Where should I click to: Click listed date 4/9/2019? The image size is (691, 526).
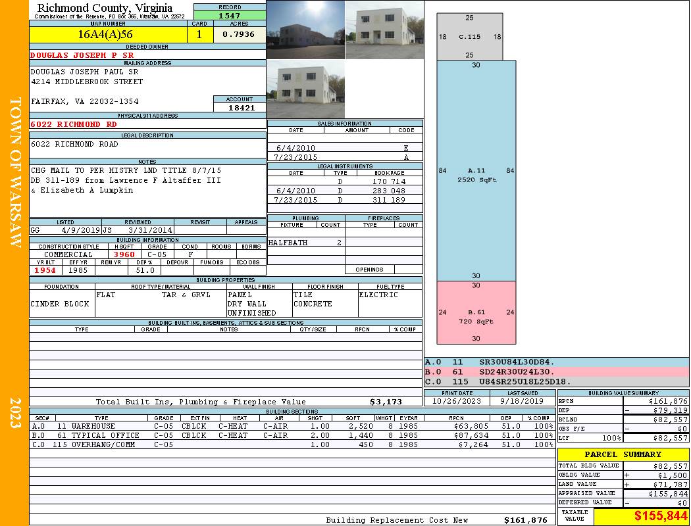coord(81,230)
